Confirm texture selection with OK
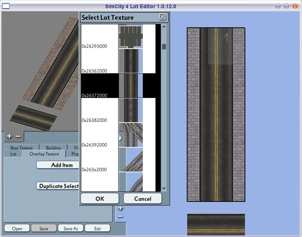Screen dimensions: 302x237 point(100,198)
